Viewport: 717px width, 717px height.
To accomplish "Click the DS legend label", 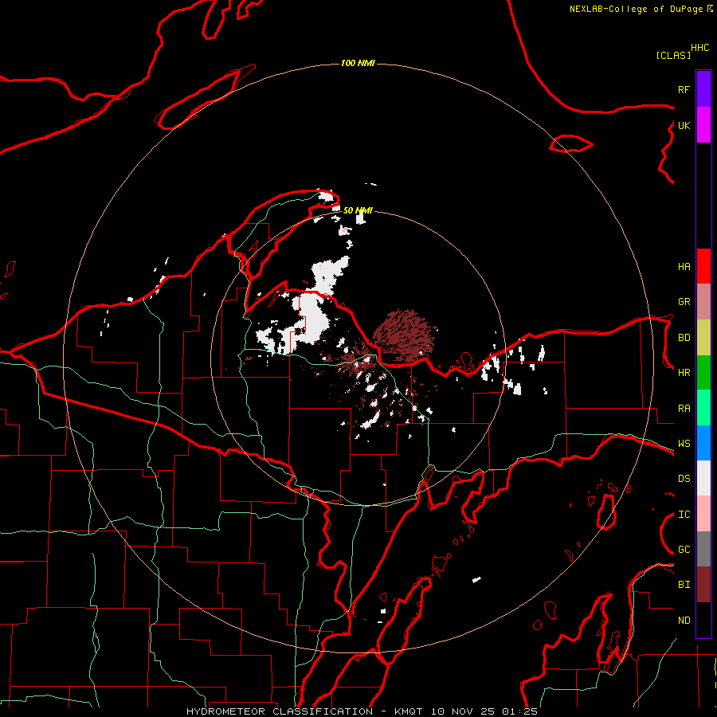I will (x=684, y=479).
